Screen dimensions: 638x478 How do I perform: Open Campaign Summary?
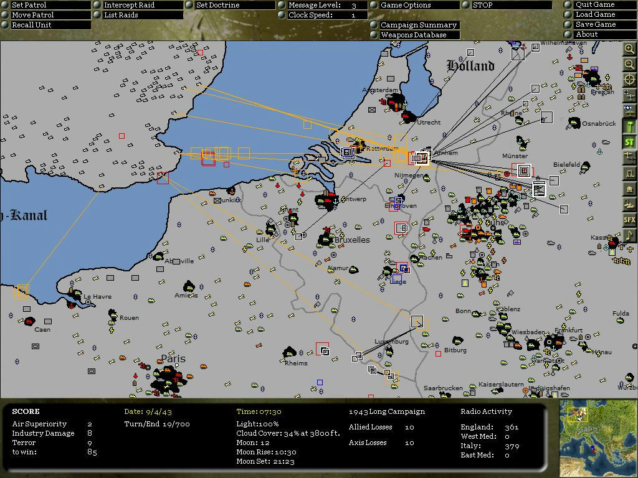tap(414, 25)
